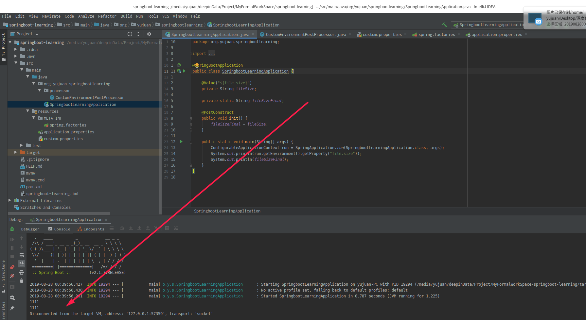Click the down arrow in console gutter

click(x=22, y=247)
